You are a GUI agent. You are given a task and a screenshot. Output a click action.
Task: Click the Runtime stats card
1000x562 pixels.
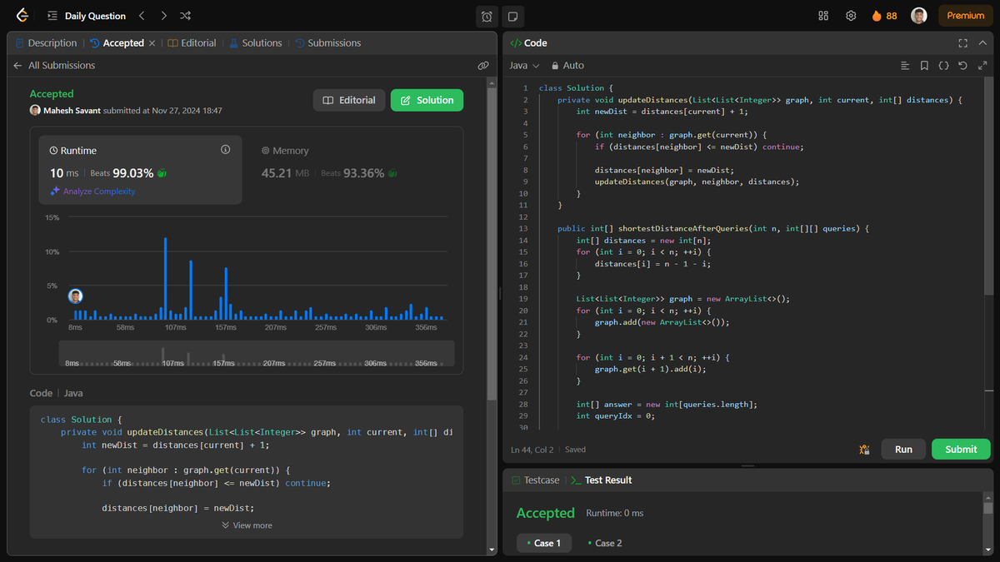click(x=140, y=170)
